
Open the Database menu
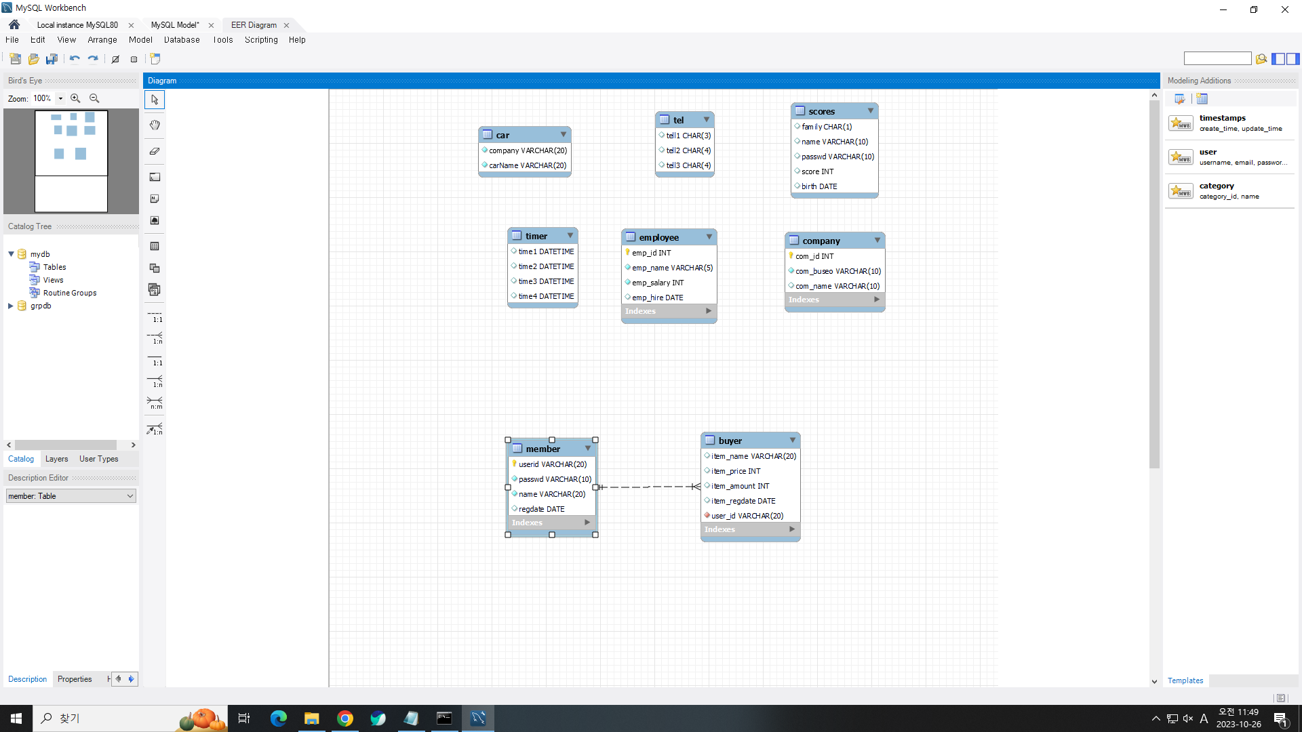(x=182, y=40)
